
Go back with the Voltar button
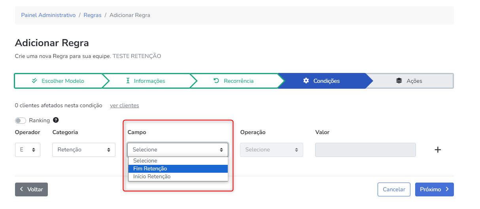click(x=32, y=189)
